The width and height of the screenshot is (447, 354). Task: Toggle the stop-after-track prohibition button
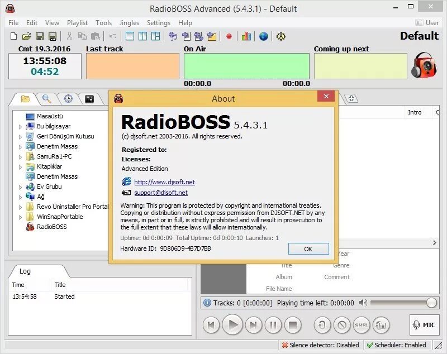tap(342, 324)
